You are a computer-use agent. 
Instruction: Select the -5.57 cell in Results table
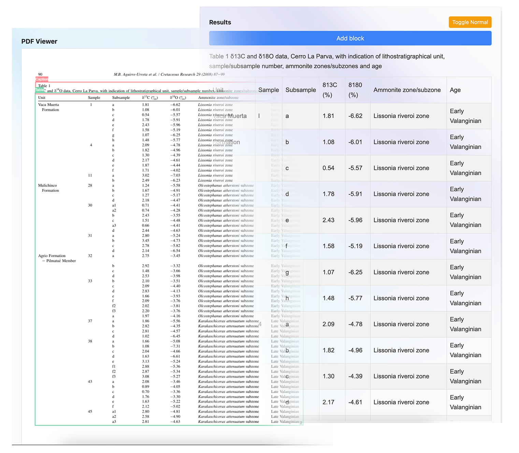click(x=358, y=168)
